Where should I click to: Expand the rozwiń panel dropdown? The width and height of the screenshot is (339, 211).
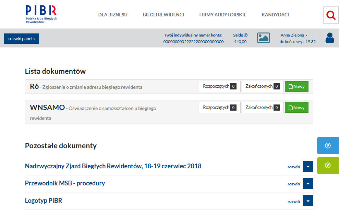pyautogui.click(x=22, y=39)
